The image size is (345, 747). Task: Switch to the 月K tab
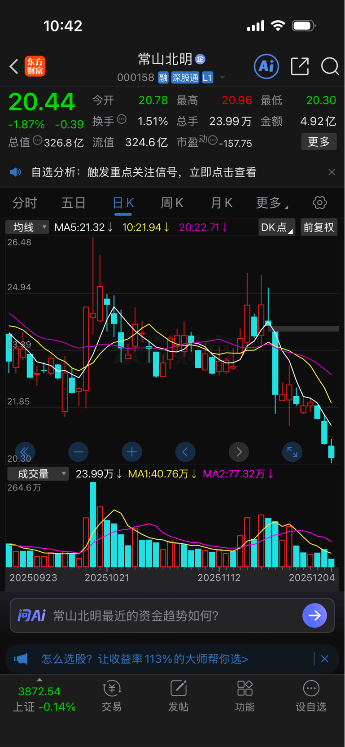click(222, 203)
